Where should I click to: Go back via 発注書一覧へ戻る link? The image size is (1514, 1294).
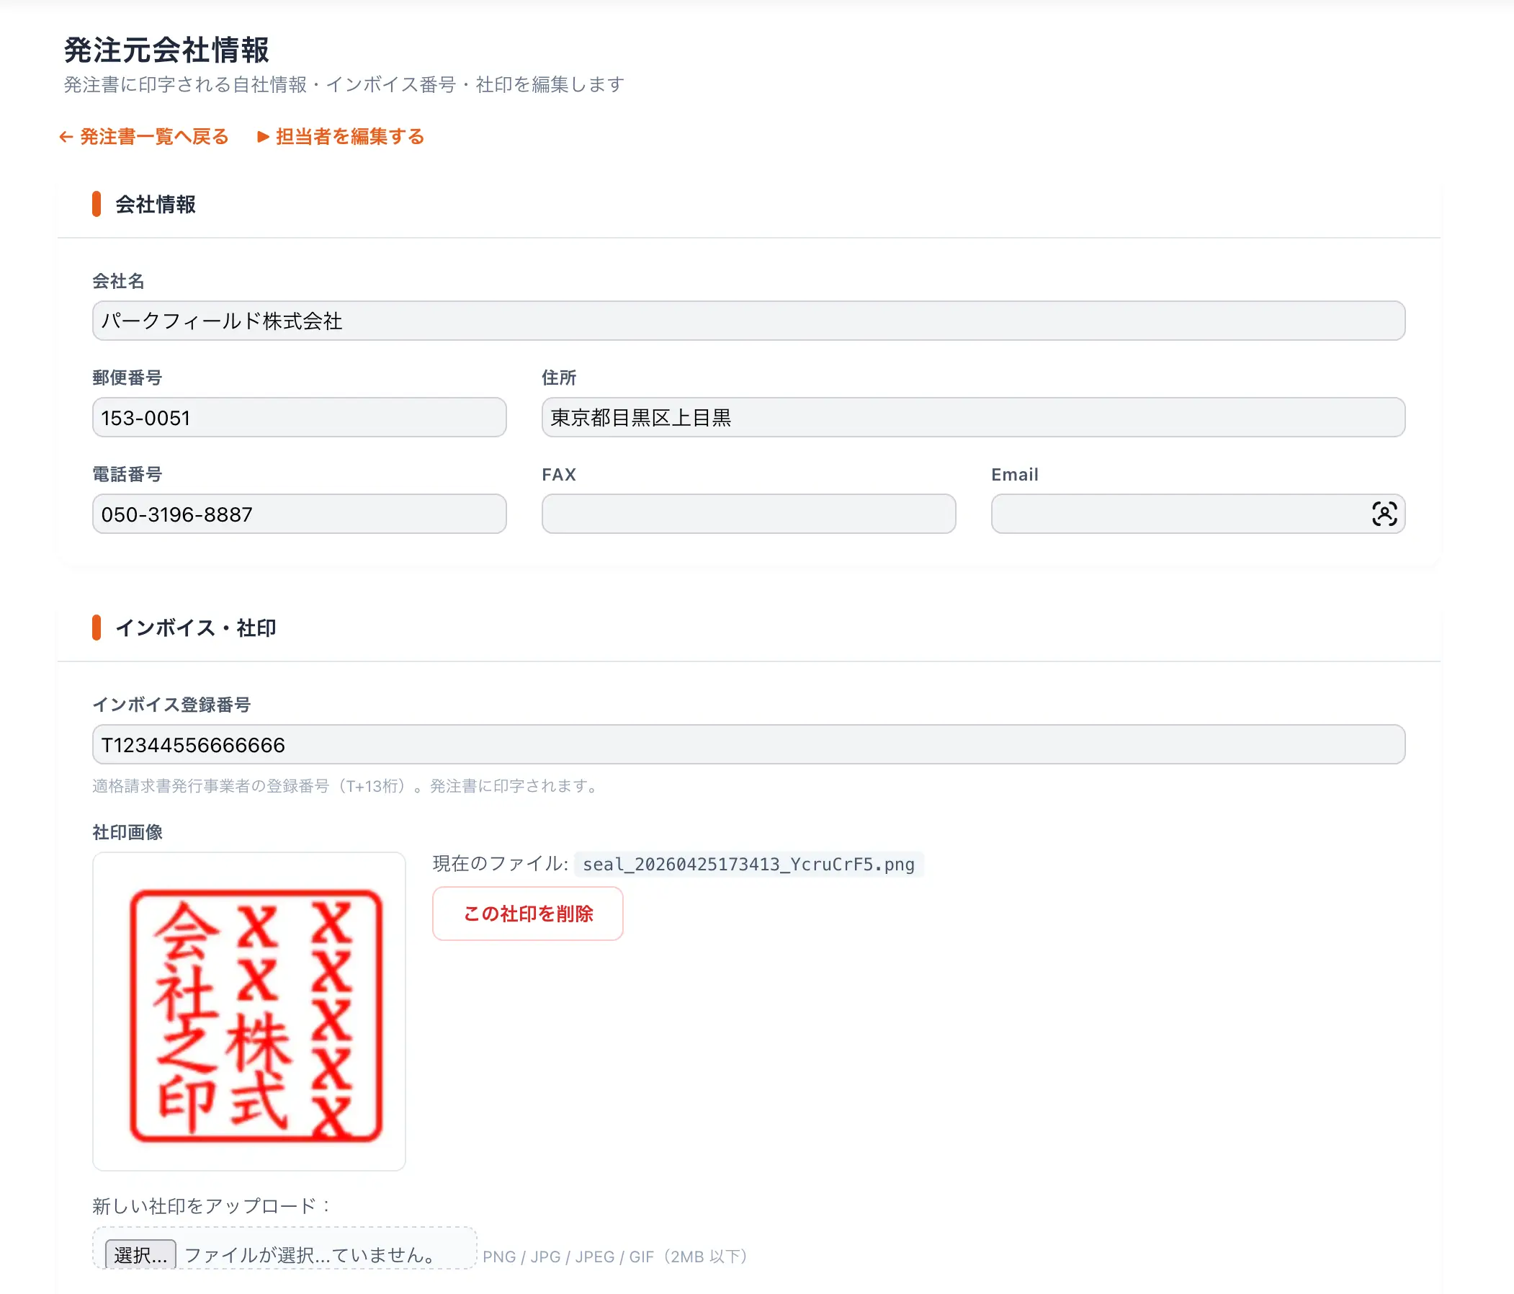click(x=144, y=137)
